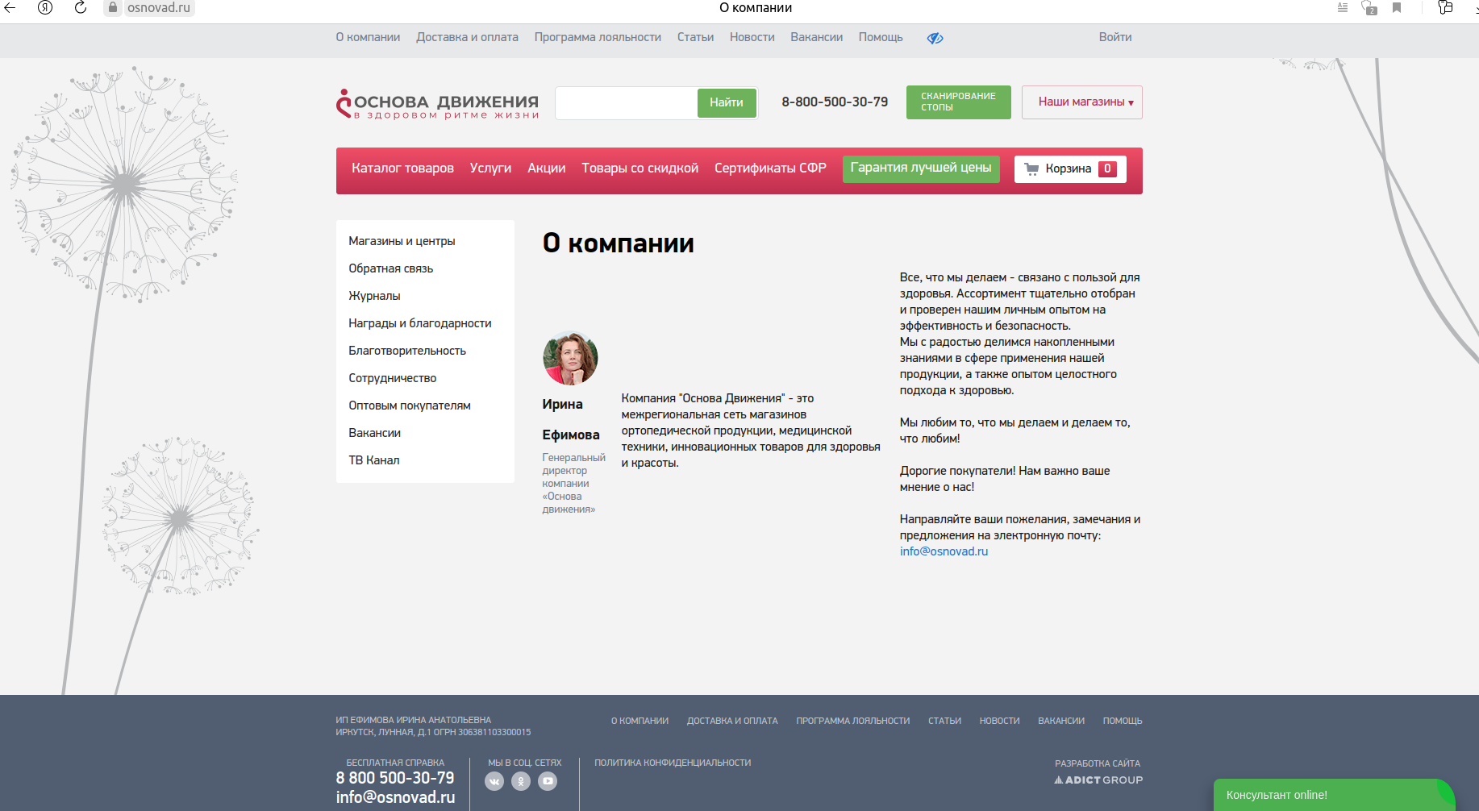Select Сотрудничество in sidebar

point(393,378)
